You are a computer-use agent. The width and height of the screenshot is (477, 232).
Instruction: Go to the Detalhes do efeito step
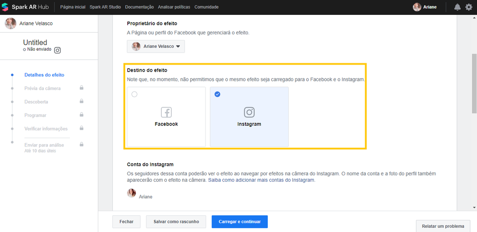tap(44, 75)
